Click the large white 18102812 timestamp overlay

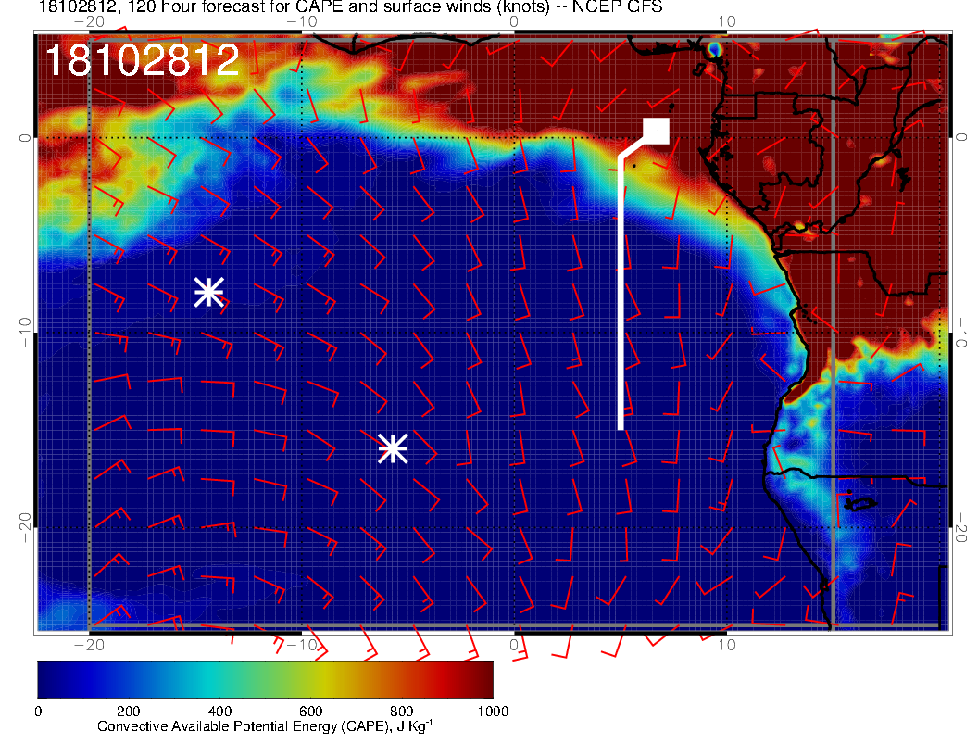[142, 61]
